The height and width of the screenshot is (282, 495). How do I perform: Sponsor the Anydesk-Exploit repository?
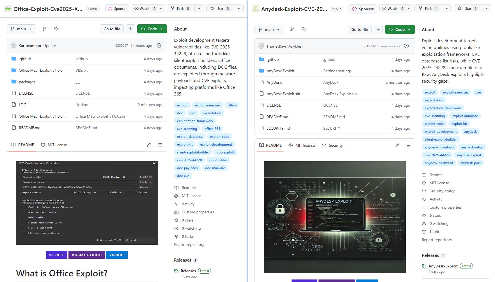[x=363, y=9]
